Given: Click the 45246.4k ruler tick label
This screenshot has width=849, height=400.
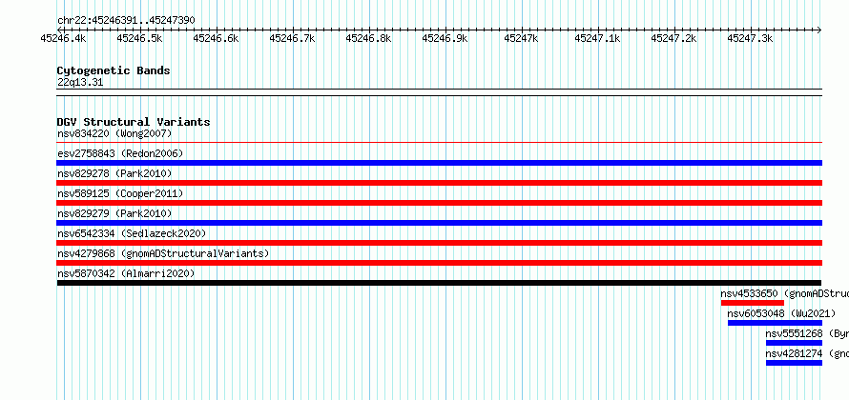Looking at the screenshot, I should 63,38.
